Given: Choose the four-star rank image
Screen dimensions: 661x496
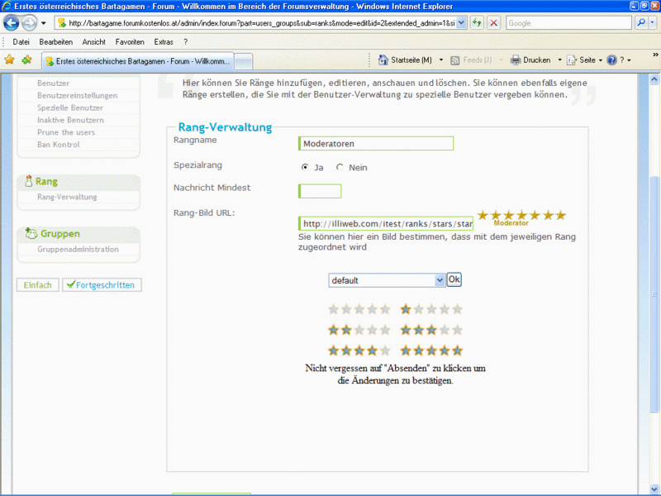Looking at the screenshot, I should (x=359, y=351).
